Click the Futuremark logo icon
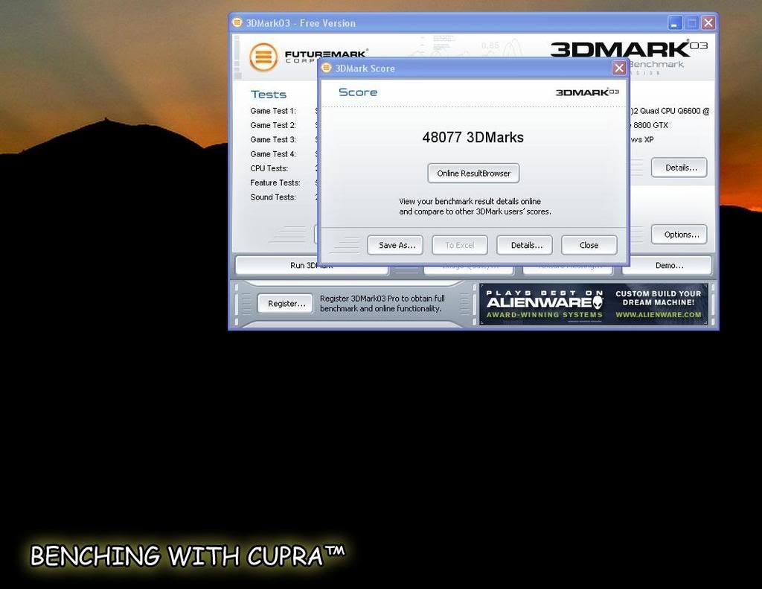Image resolution: width=762 pixels, height=589 pixels. [x=263, y=57]
